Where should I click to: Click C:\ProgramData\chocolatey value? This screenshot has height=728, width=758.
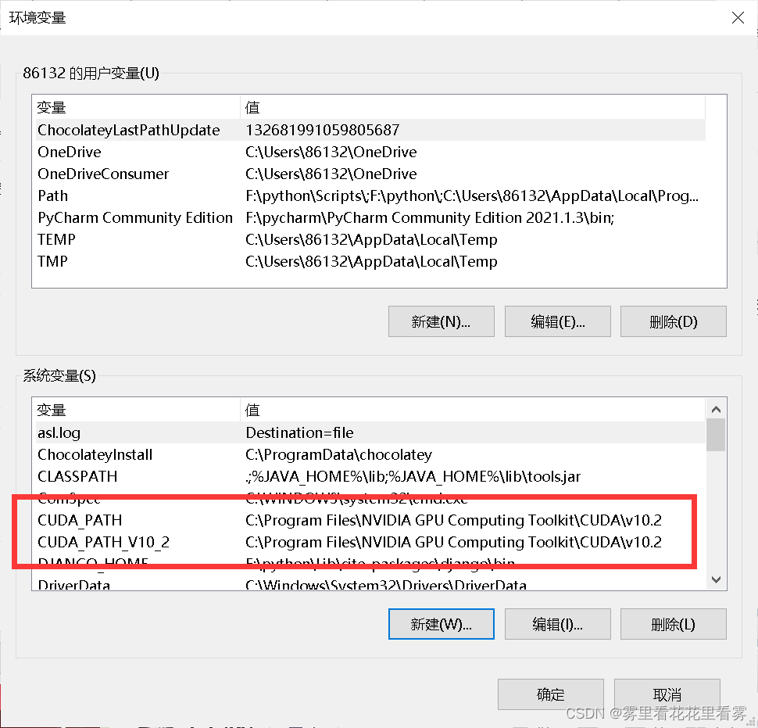[338, 454]
